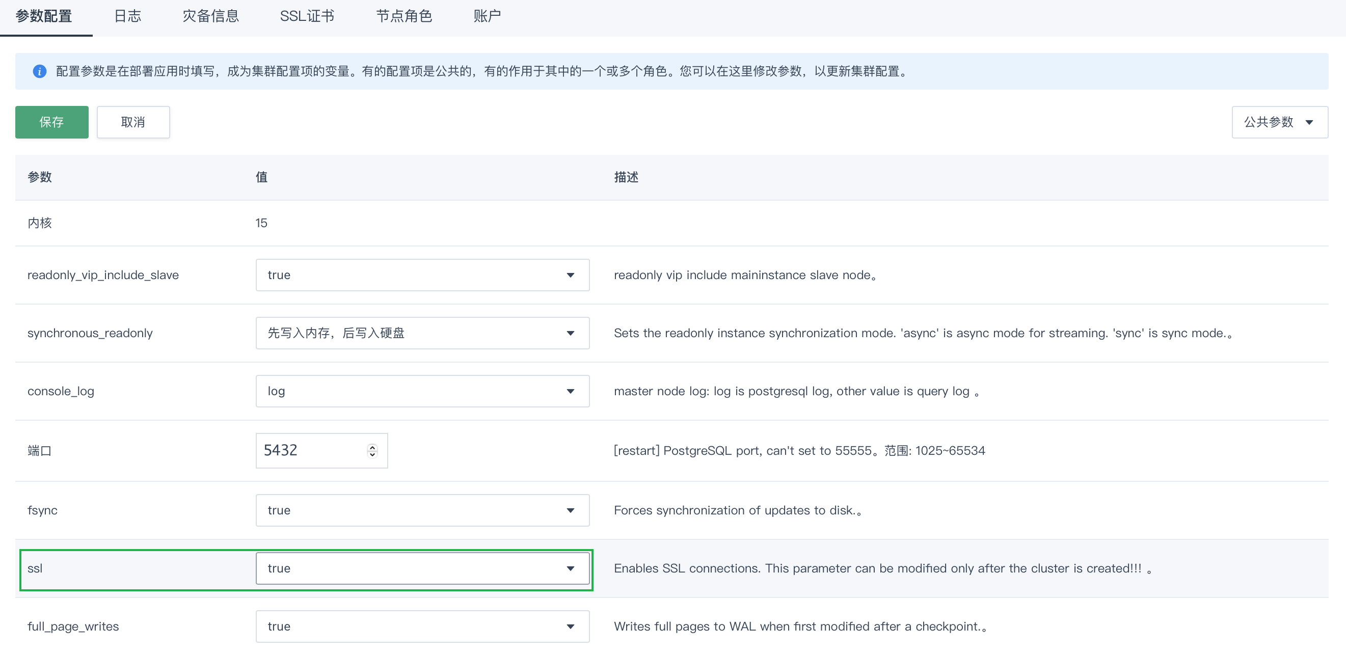Image resolution: width=1346 pixels, height=655 pixels.
Task: Click the readonly vip include maininstance description
Action: coord(745,275)
